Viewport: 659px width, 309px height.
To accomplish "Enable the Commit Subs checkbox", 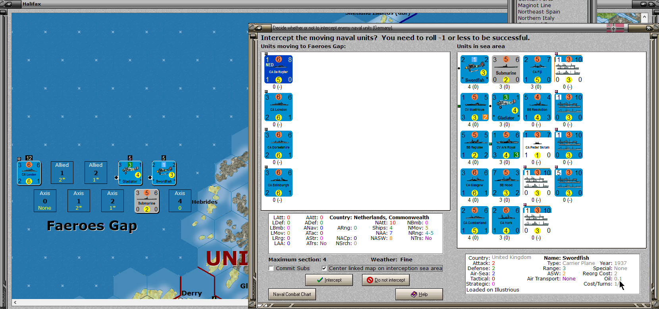I will pyautogui.click(x=272, y=268).
